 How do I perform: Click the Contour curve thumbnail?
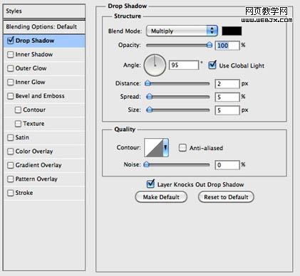click(x=153, y=148)
